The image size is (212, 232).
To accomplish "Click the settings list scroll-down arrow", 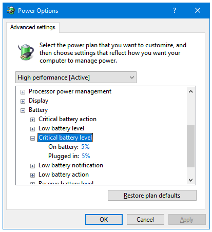I will (190, 180).
